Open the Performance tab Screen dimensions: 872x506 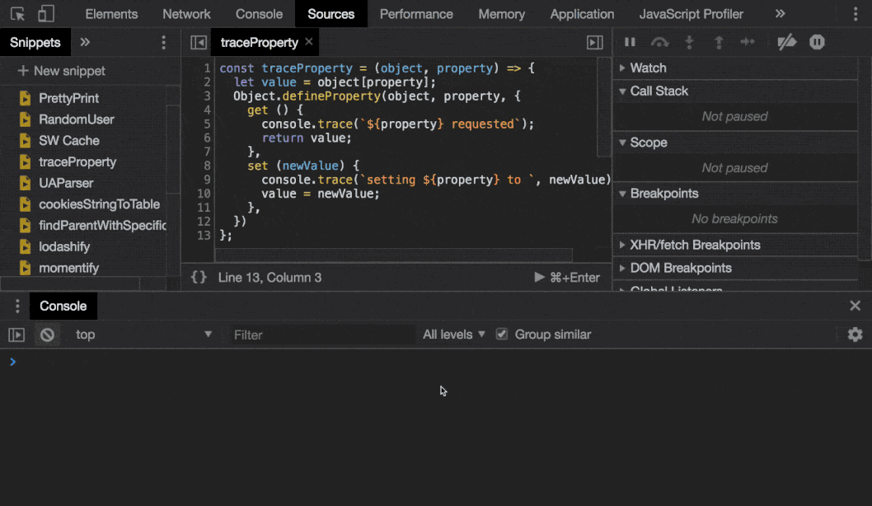[x=416, y=14]
